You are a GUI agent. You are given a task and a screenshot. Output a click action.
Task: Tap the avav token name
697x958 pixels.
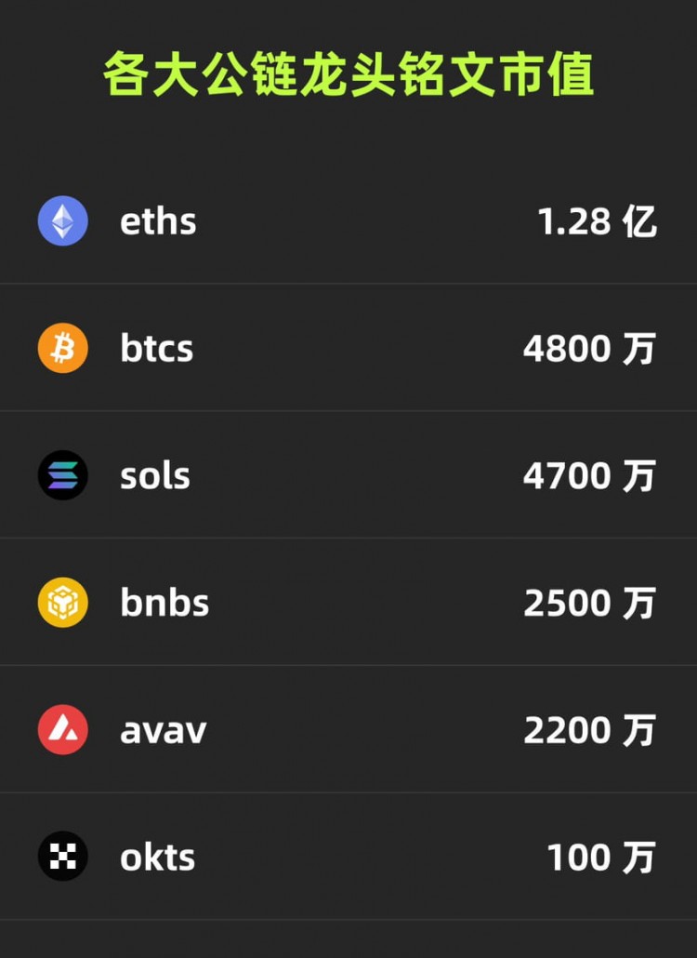click(164, 730)
